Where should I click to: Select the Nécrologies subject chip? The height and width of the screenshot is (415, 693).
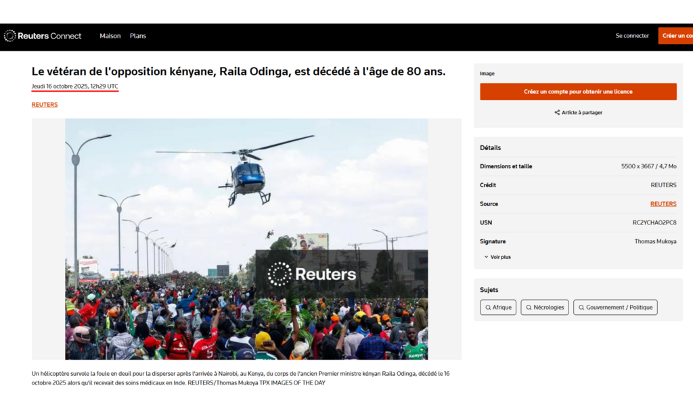pos(544,307)
